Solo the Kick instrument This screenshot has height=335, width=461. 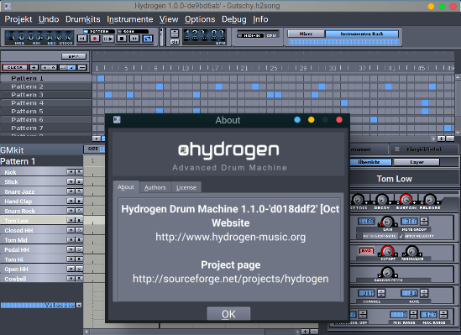tap(79, 172)
